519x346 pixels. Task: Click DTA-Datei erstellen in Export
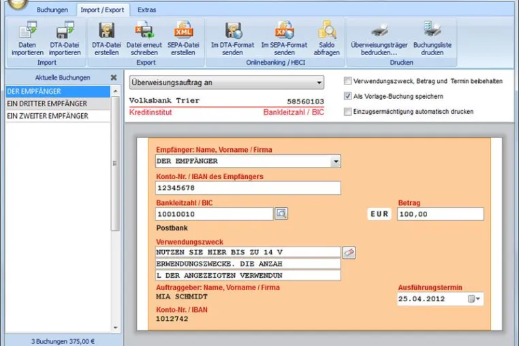[106, 39]
